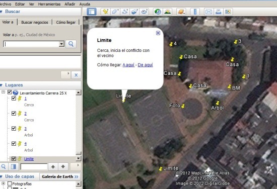Open the email envelope icon
Viewport: 277px width, 189px height.
pyautogui.click(x=209, y=12)
